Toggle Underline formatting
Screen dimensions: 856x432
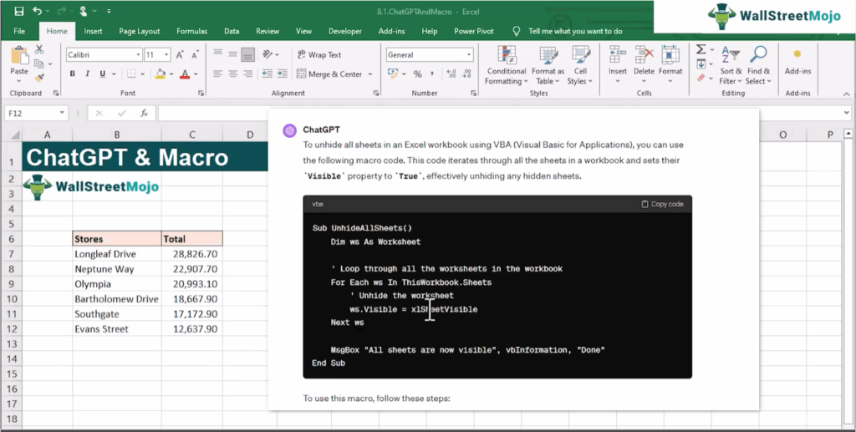tap(102, 74)
